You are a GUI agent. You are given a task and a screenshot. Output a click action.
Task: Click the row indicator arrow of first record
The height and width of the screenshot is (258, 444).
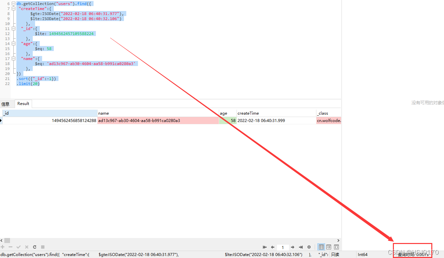(x=1, y=121)
